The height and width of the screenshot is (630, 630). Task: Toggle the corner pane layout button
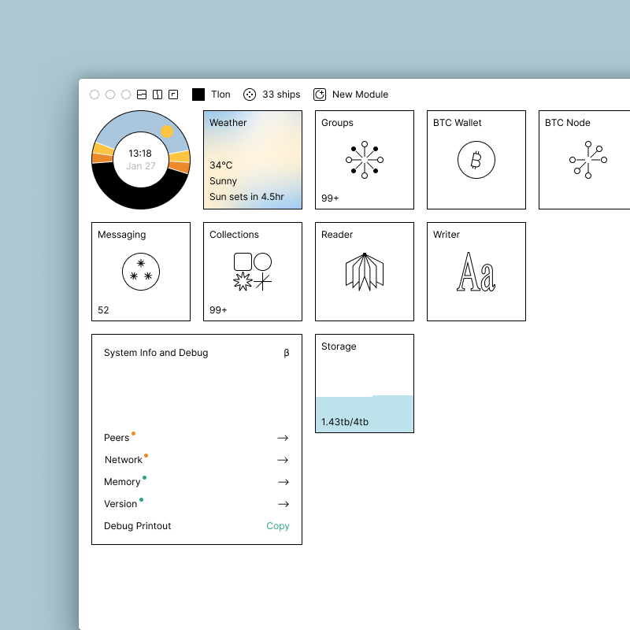173,94
